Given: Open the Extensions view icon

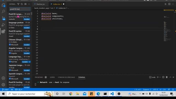Looking at the screenshot, I should coord(3,31).
